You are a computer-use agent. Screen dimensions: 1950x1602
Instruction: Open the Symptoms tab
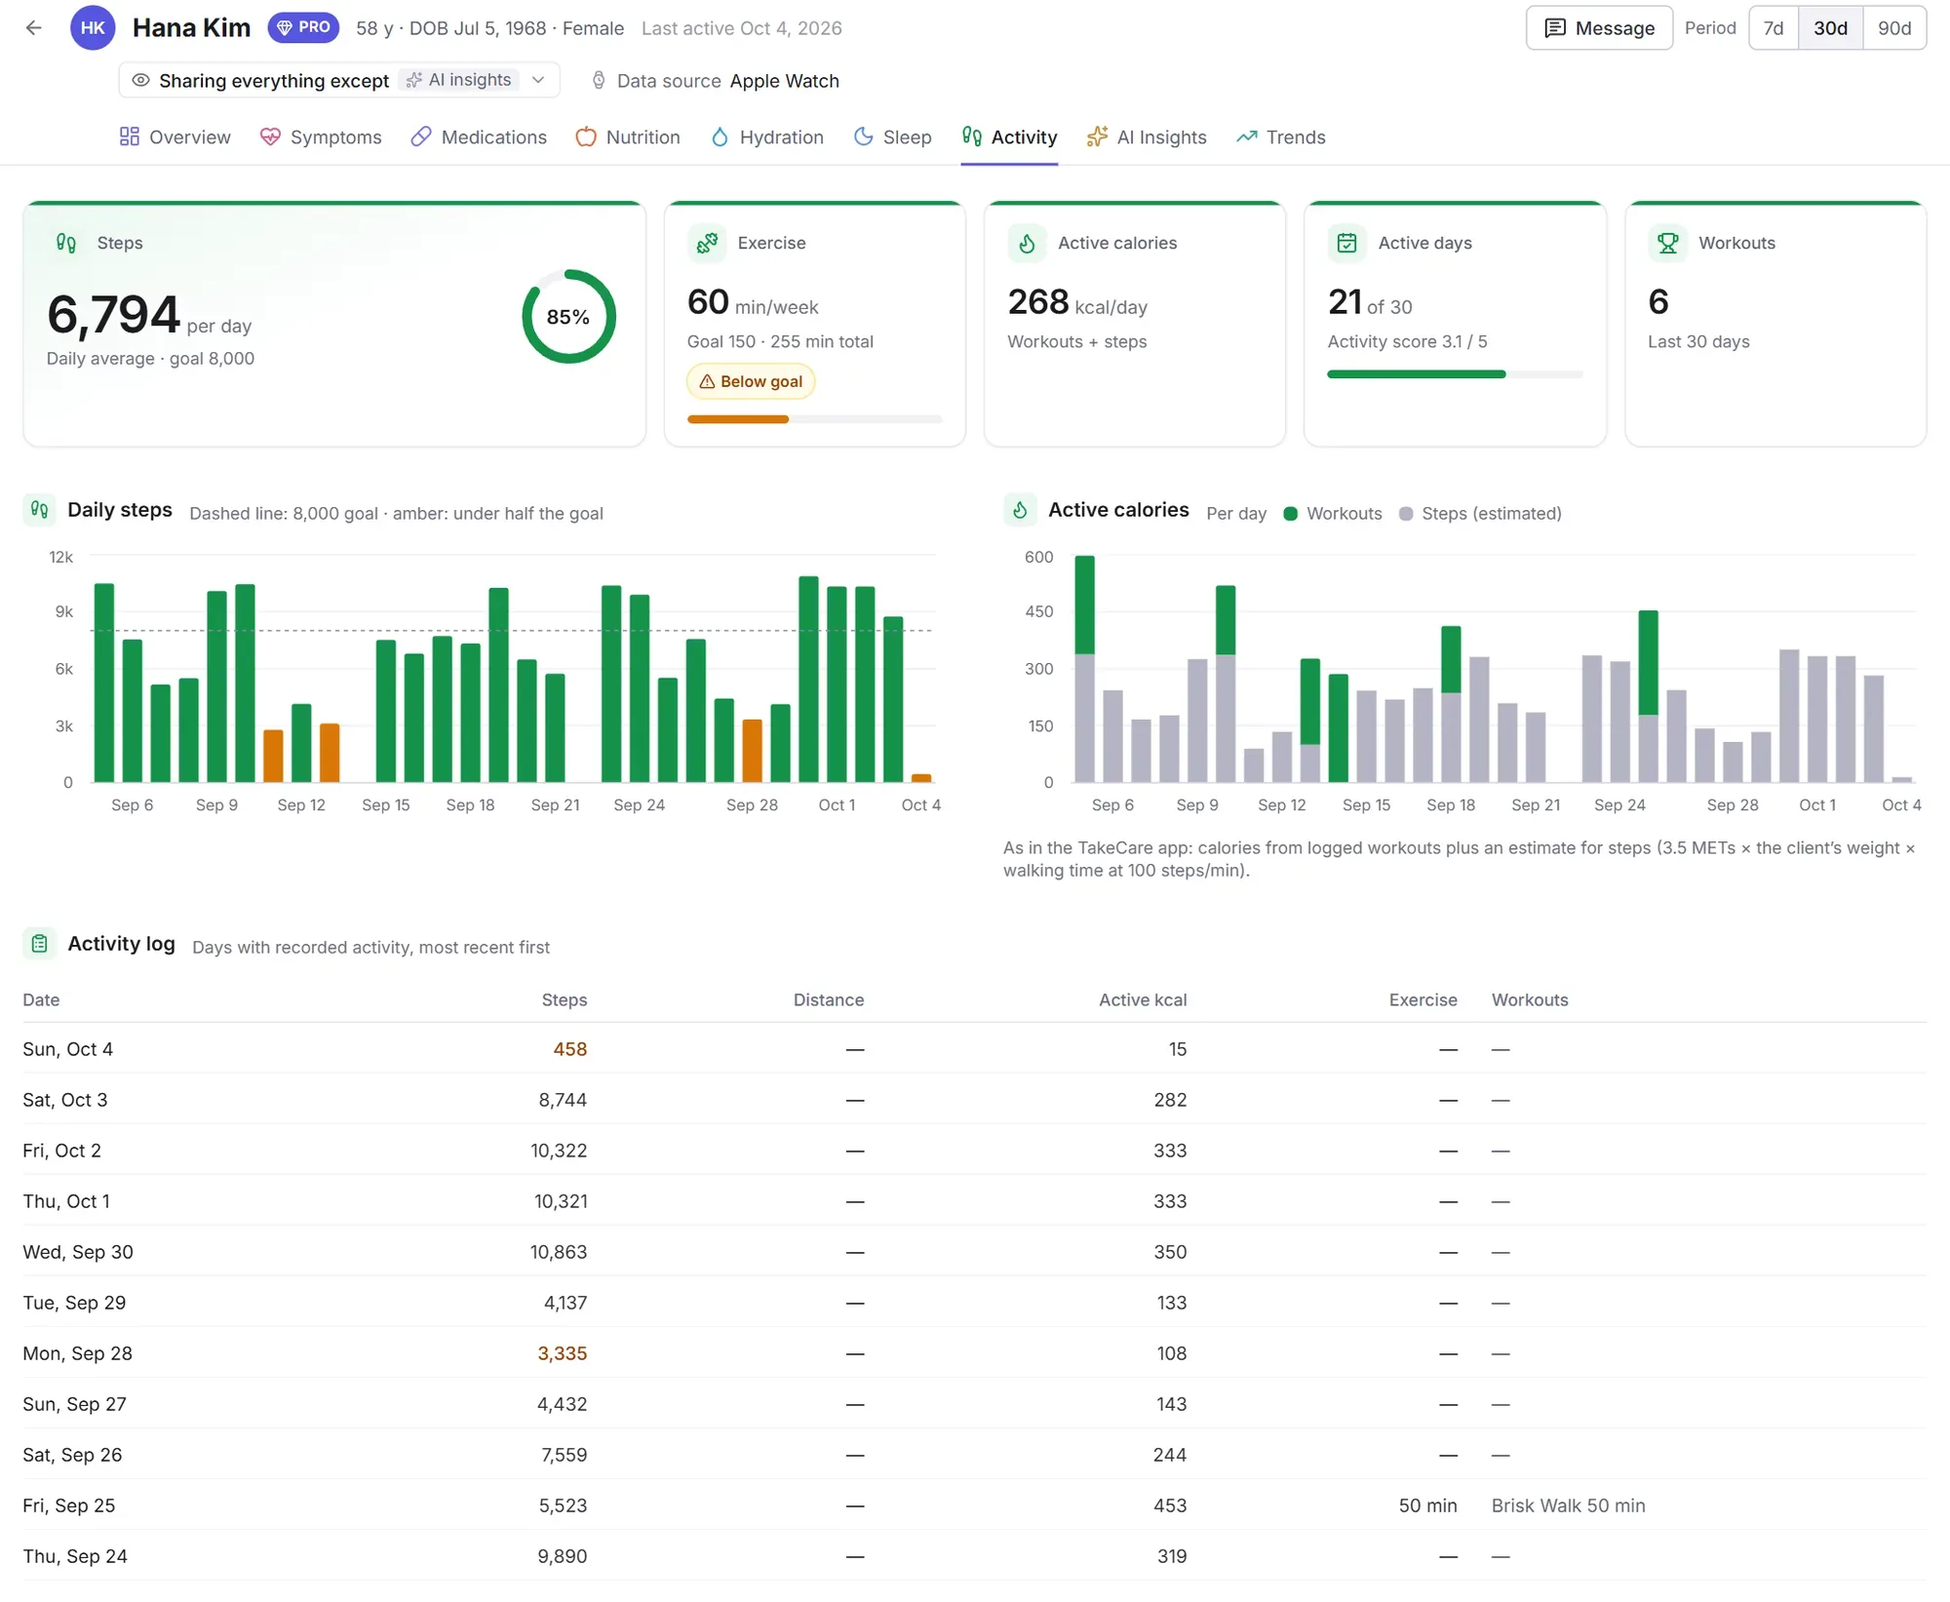[x=321, y=137]
